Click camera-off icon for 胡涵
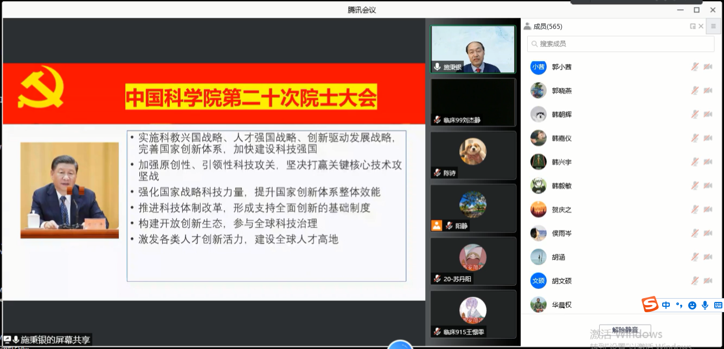The image size is (724, 349). [708, 257]
